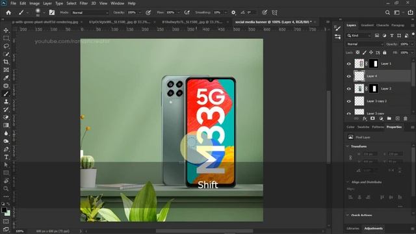Select the Lasso tool
416x234 pixels.
[x=6, y=46]
